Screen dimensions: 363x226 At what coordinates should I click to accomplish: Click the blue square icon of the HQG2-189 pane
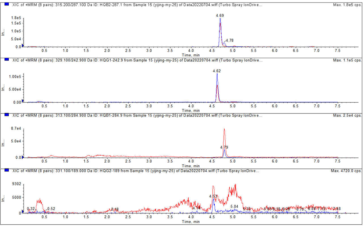point(7,171)
